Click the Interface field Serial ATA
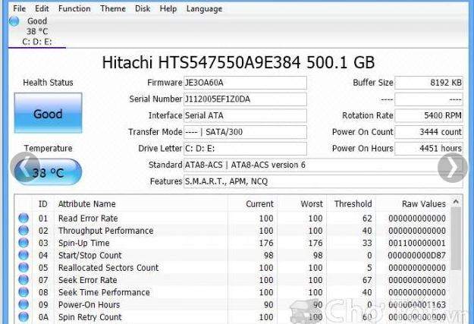This screenshot has width=474, height=324. pos(245,115)
